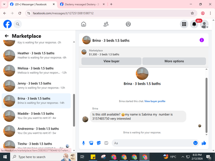Image resolution: width=215 pixels, height=161 pixels.
Task: Open Kay's chat waiting for response
Action: (x=36, y=43)
